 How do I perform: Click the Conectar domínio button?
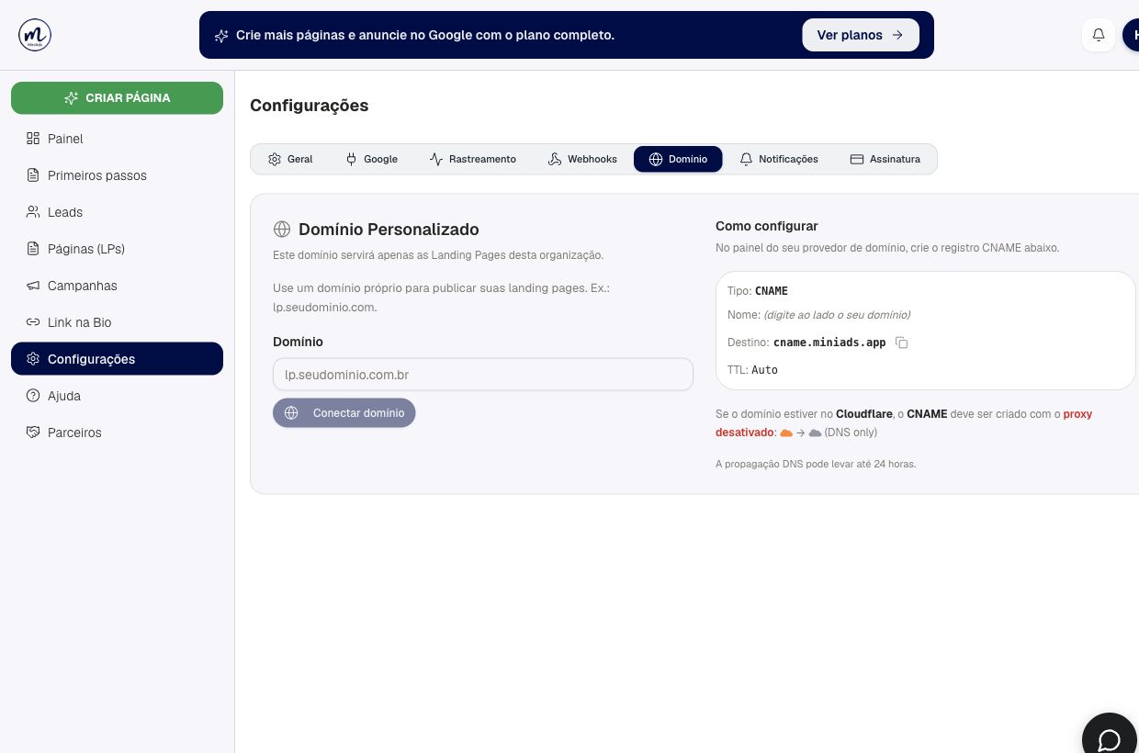[344, 413]
